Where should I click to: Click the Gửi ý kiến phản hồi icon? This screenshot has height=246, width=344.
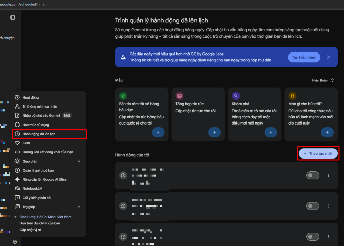(17, 198)
